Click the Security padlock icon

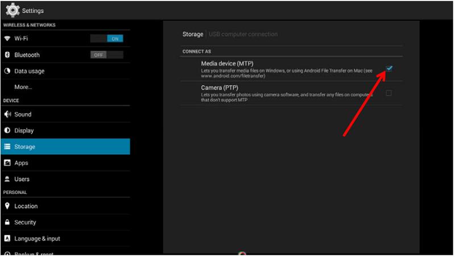click(7, 222)
